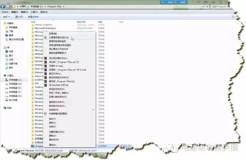
Task: Open the Favorites star in sidebar
Action: (x=5, y=23)
